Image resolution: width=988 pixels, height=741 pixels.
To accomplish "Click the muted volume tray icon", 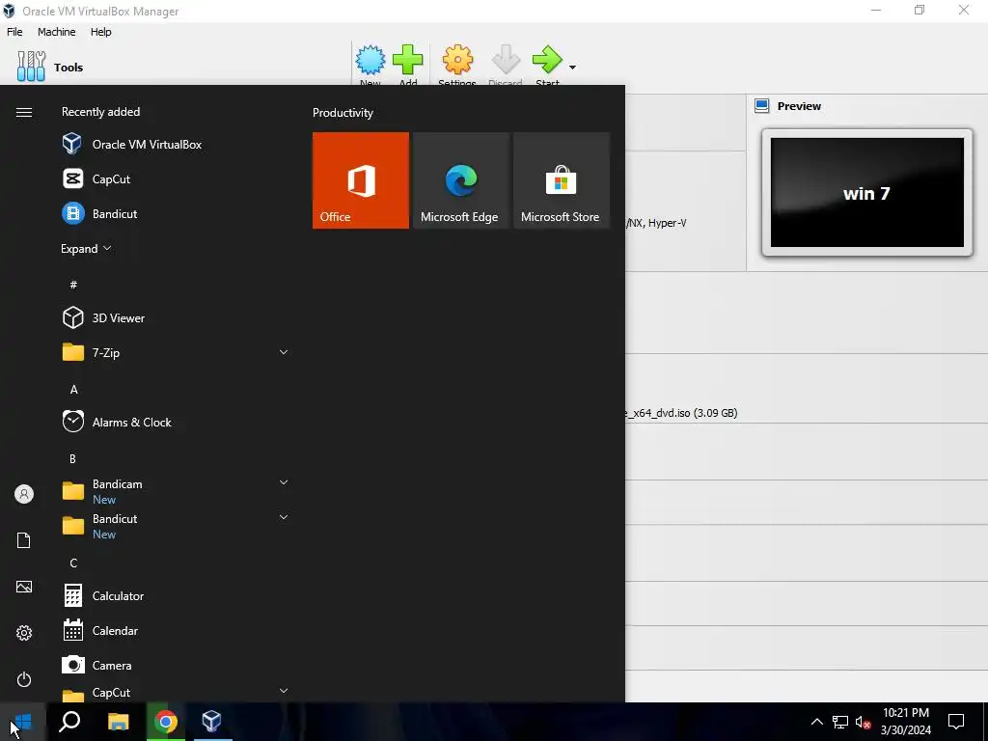I will [x=863, y=722].
